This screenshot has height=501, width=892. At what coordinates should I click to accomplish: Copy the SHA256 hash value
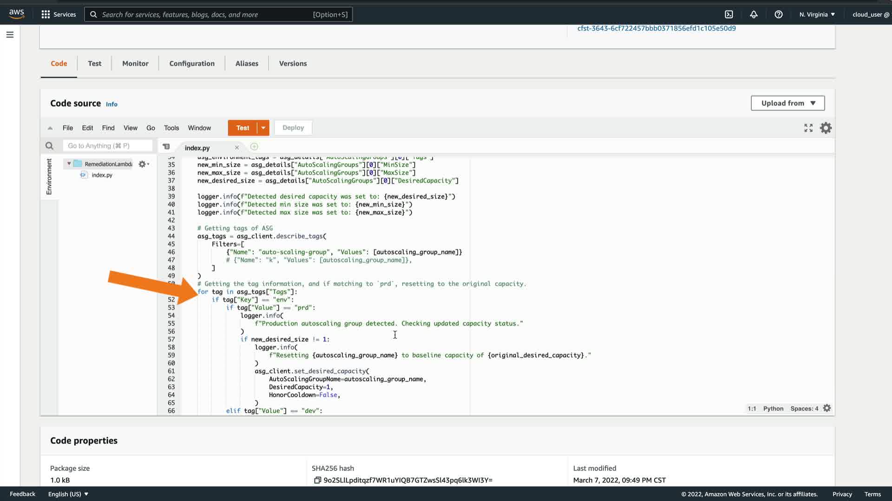317,480
